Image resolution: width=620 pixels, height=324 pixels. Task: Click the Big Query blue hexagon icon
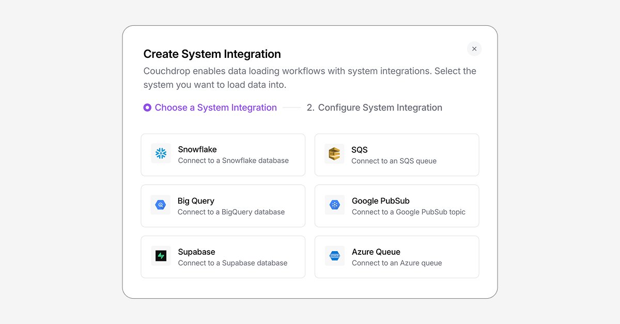161,205
